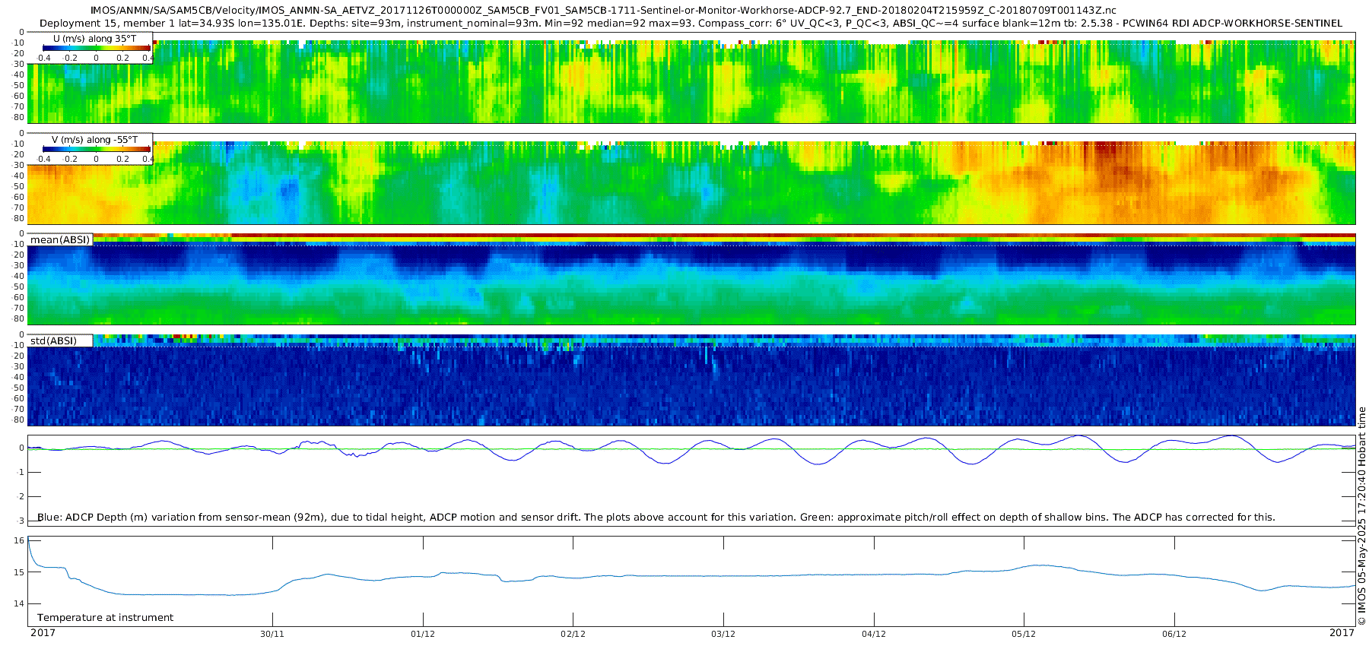Click the 03/12 date tick label

[x=723, y=634]
